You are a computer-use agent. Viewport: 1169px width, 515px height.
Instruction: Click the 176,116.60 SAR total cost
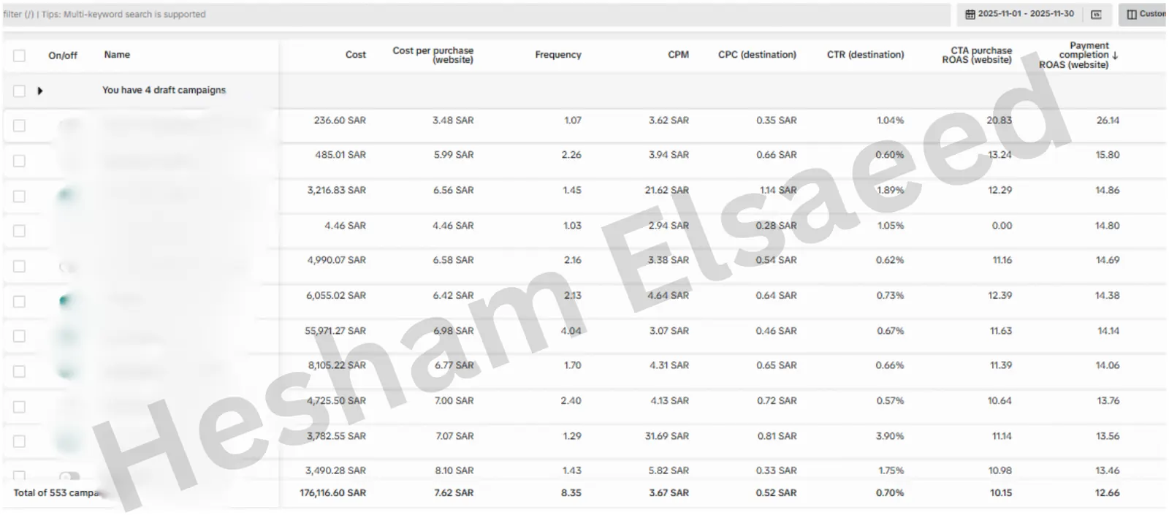332,493
